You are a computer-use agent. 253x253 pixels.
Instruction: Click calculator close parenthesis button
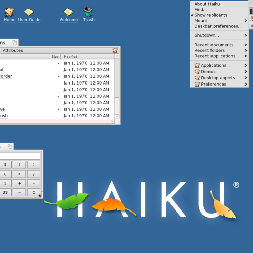34,165
